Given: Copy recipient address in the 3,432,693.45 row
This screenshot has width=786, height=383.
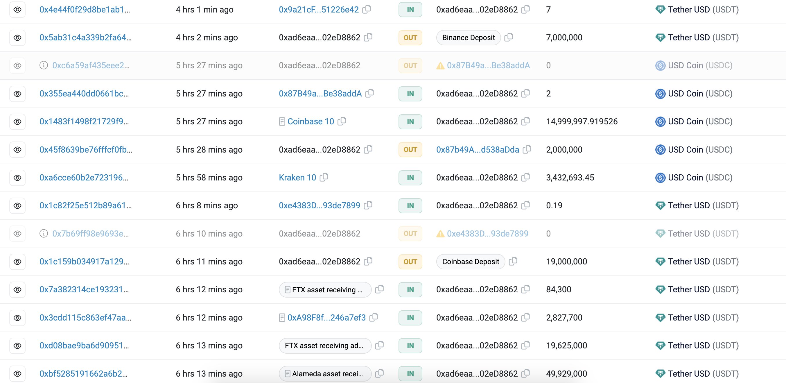Looking at the screenshot, I should coord(525,177).
